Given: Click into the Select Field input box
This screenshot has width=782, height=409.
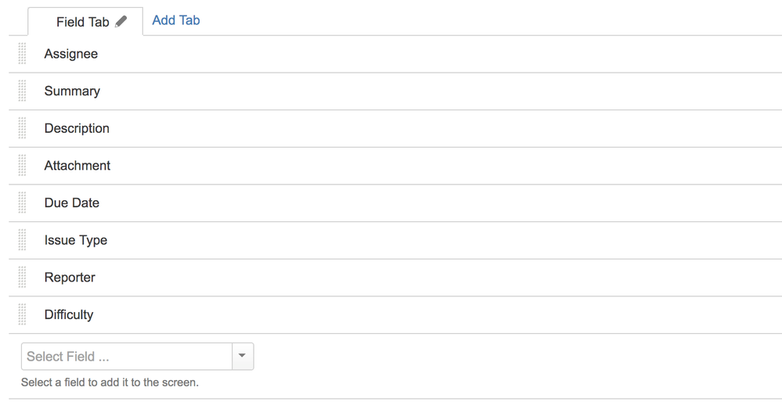Looking at the screenshot, I should (x=127, y=356).
